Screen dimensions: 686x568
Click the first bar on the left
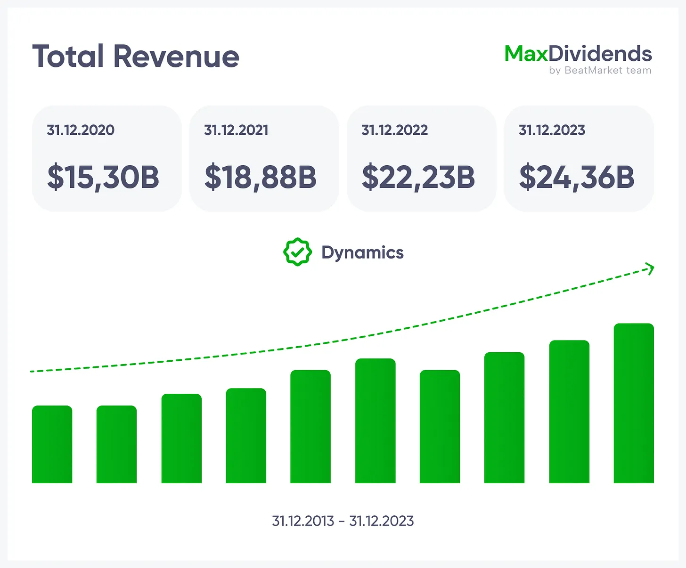pos(52,444)
